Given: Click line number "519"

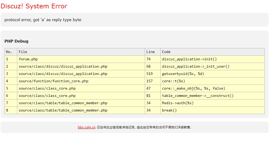Looking at the screenshot, I should click(x=153, y=74).
